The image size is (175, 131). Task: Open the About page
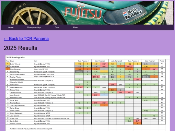[76, 27]
